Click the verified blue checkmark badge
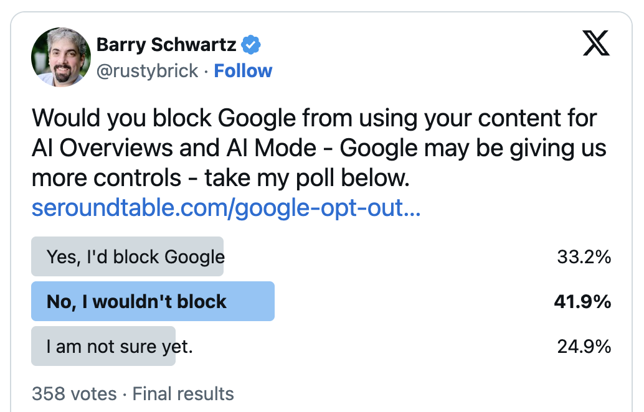The height and width of the screenshot is (412, 644). pos(252,44)
